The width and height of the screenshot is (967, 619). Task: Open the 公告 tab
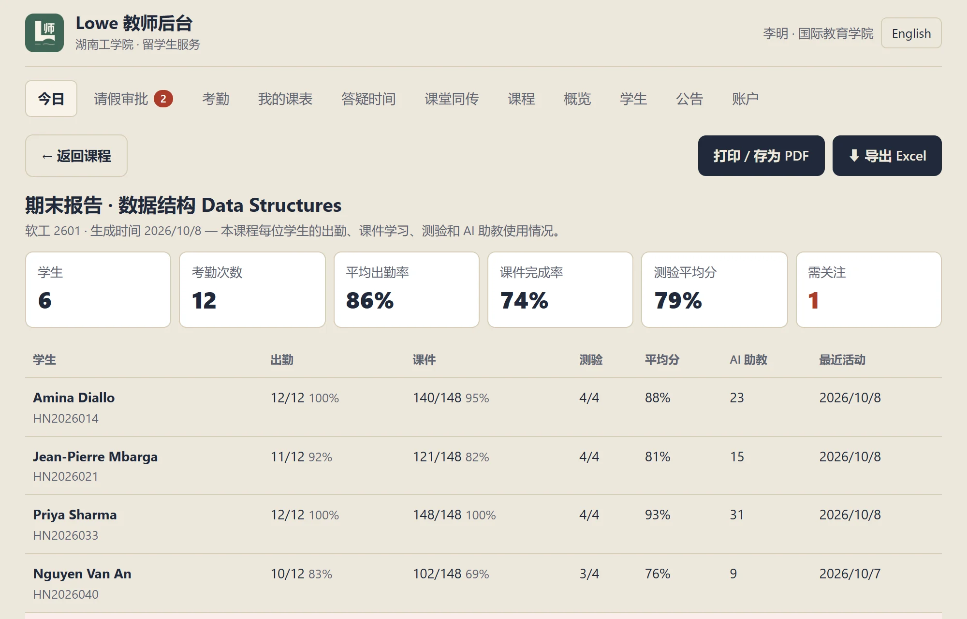click(689, 99)
